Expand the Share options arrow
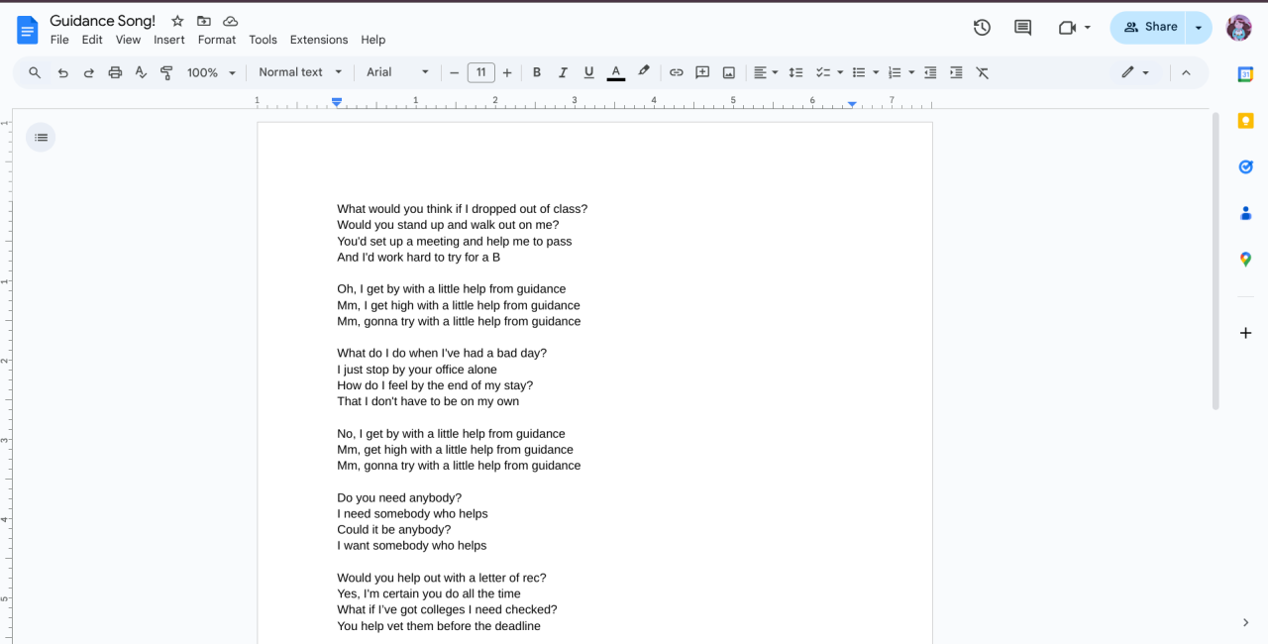Viewport: 1268px width, 644px height. tap(1199, 28)
